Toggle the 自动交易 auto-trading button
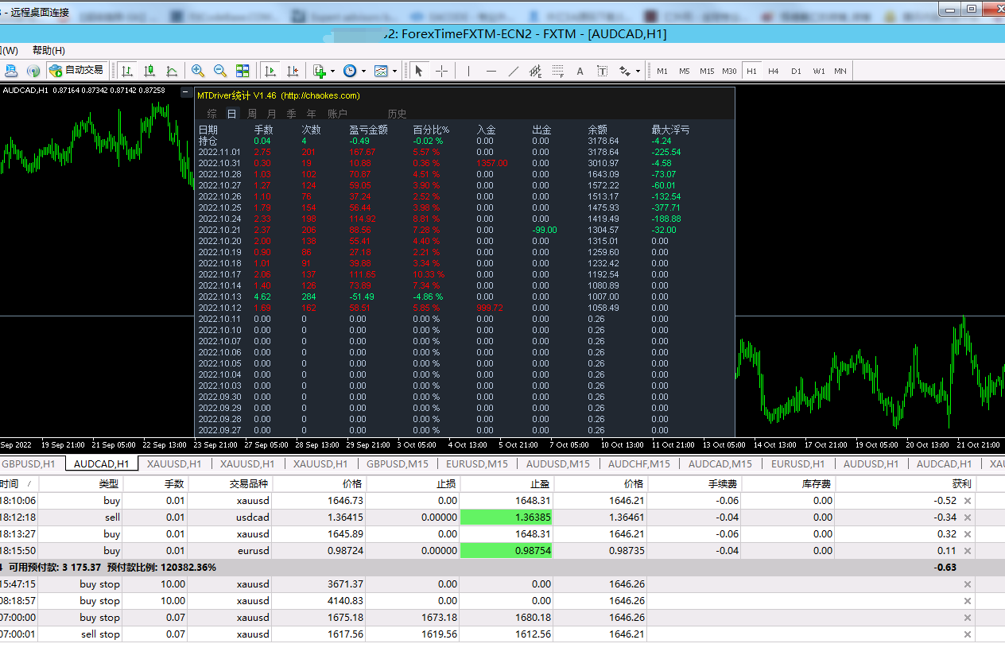1005x663 pixels. (x=77, y=70)
